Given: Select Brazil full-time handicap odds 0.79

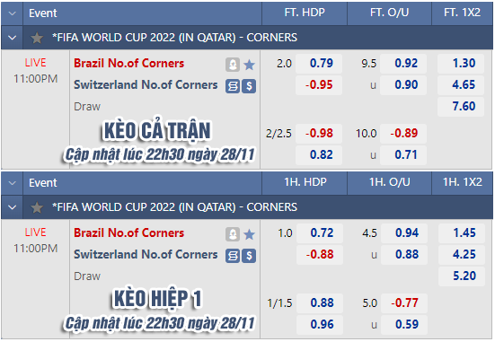Looking at the screenshot, I should coord(319,64).
